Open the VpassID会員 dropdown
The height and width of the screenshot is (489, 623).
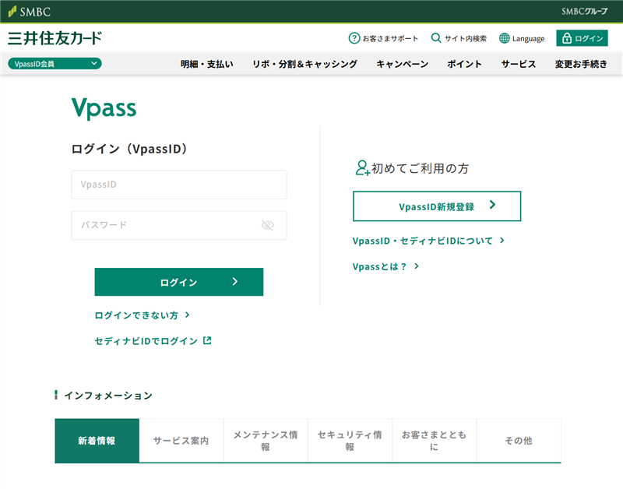[x=55, y=64]
